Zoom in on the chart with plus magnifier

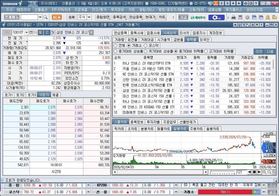[265, 172]
